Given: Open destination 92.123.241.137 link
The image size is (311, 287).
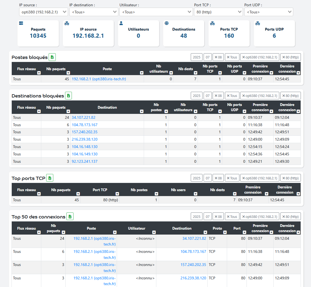Looking at the screenshot, I should click(x=84, y=161).
